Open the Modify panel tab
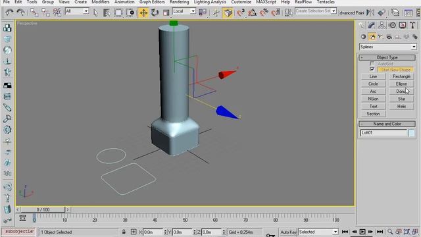 click(x=372, y=25)
